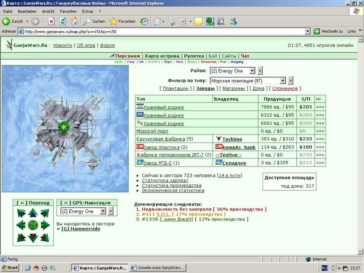This screenshot has width=364, height=273.
Task: Open Extras menu
Action: 88,11
